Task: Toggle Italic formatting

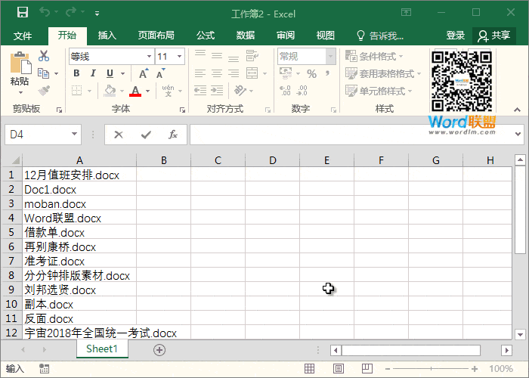Action: click(93, 73)
